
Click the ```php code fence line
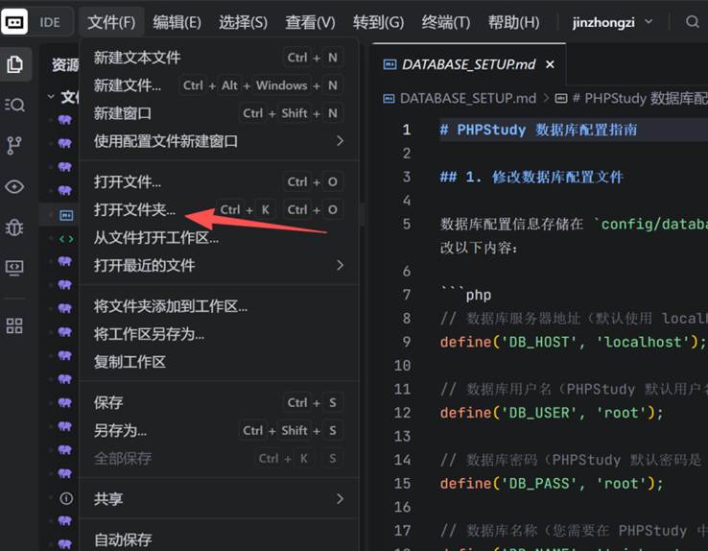pos(466,295)
